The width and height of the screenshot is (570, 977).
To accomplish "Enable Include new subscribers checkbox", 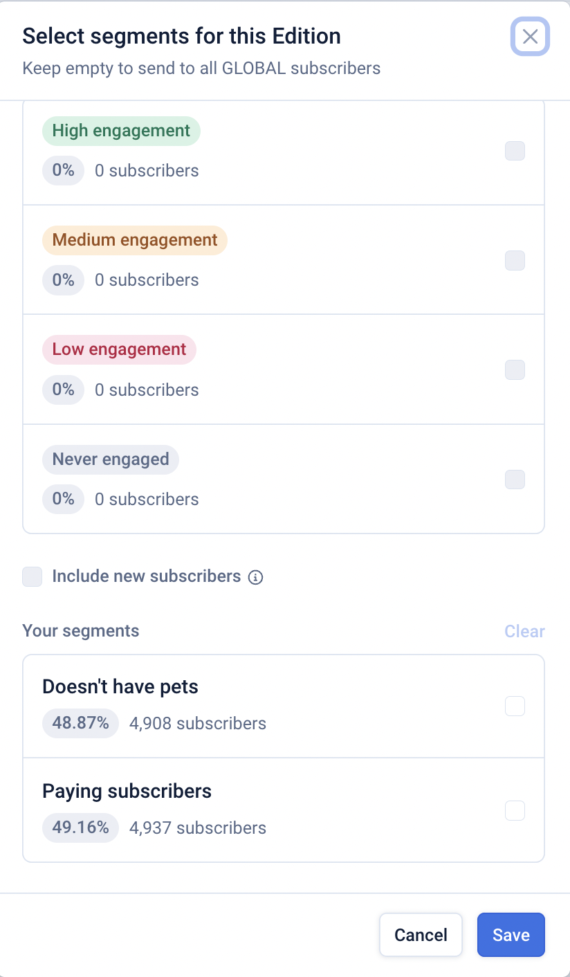I will 33,576.
